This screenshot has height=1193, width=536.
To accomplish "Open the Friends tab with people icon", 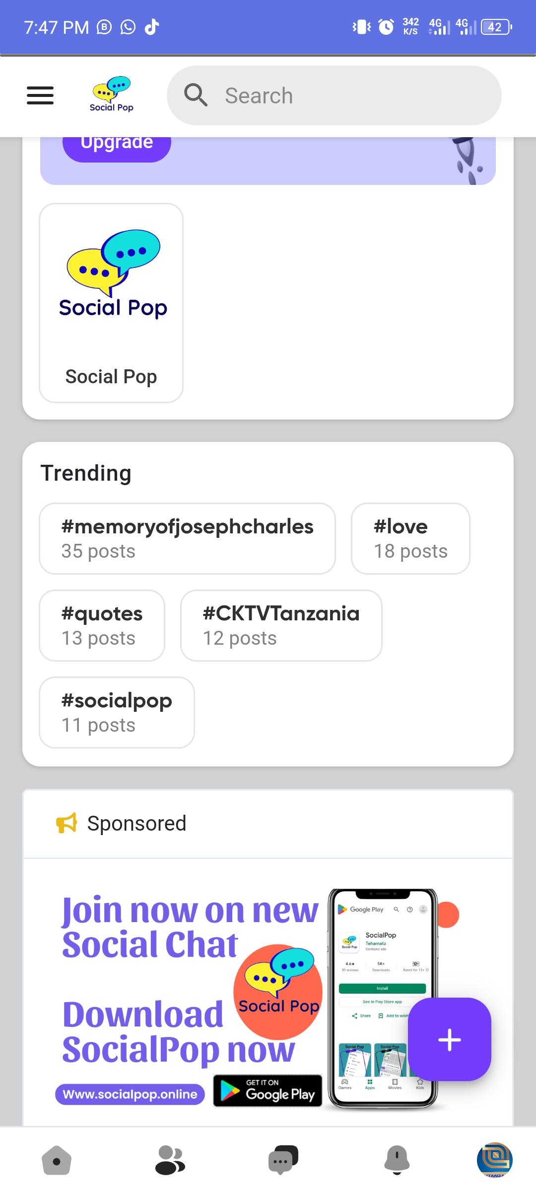I will click(x=170, y=1161).
